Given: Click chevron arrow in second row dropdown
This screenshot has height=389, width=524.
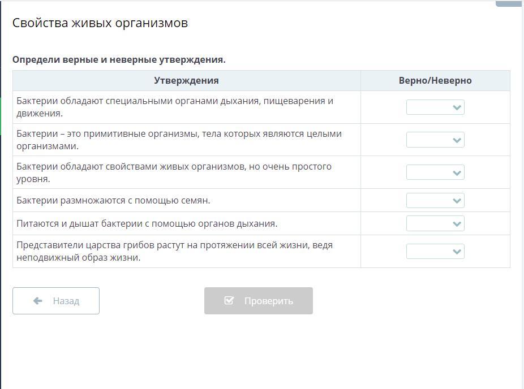Looking at the screenshot, I should tap(457, 140).
